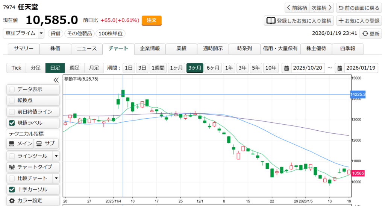
Task: Enable the データ表示 checkbox
Action: tap(12, 90)
